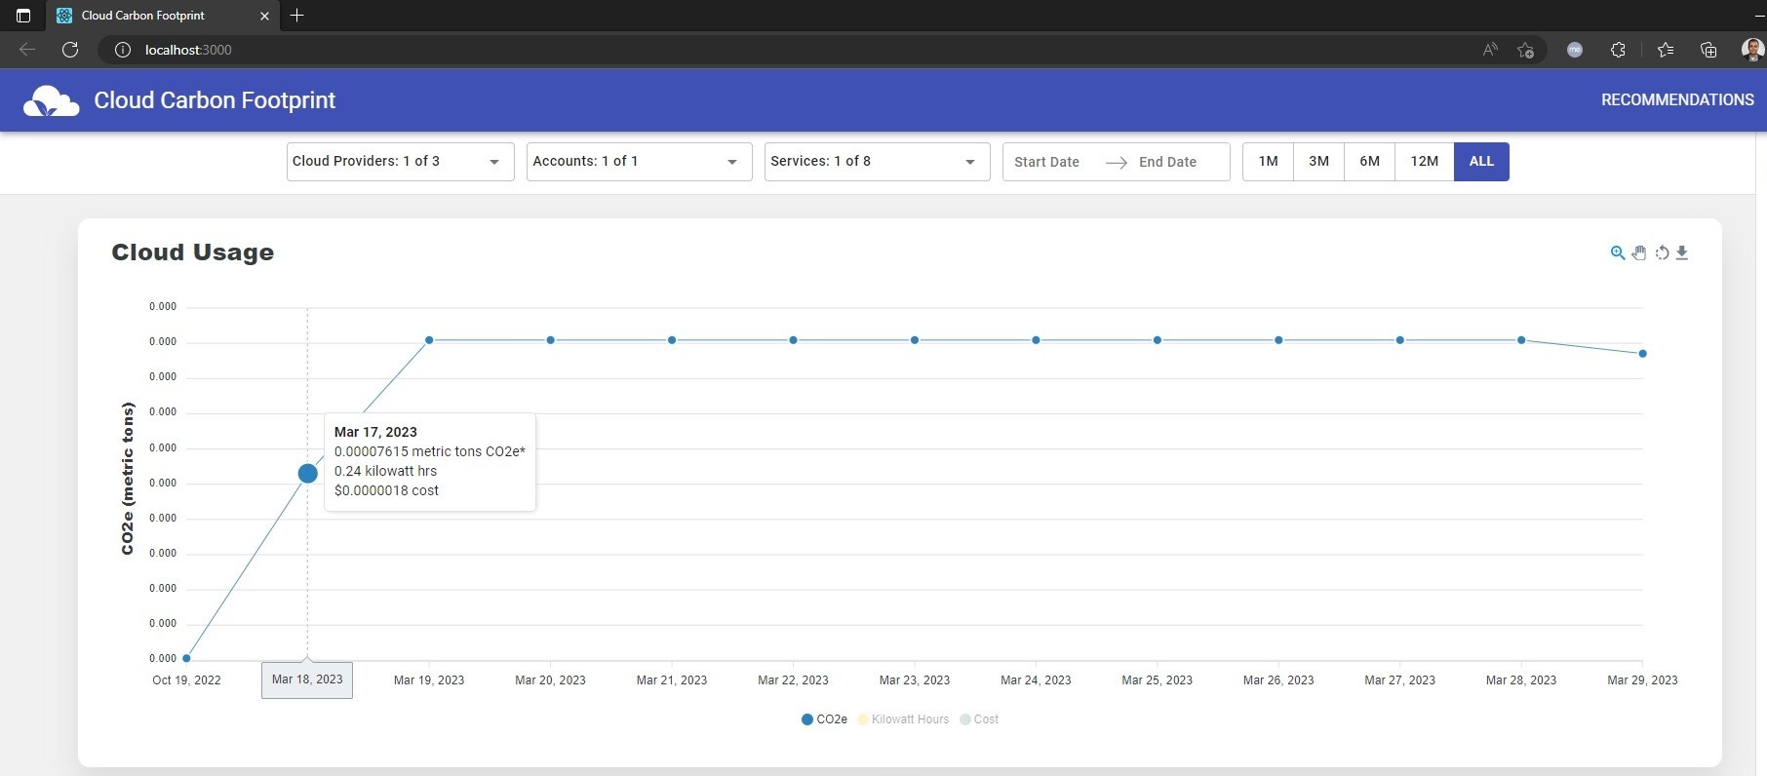Viewport: 1767px width, 776px height.
Task: Click the 'CO2e (metric tons)' axis title
Action: coord(128,479)
